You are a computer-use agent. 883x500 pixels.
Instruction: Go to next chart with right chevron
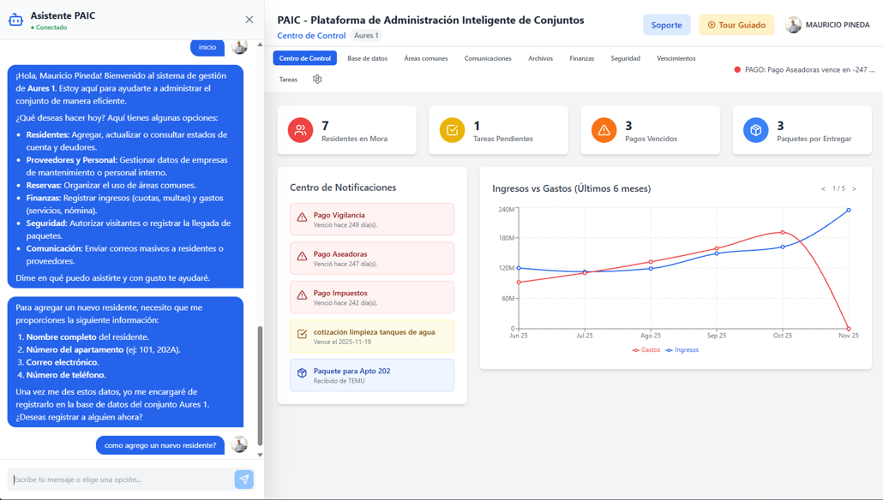[x=854, y=189]
